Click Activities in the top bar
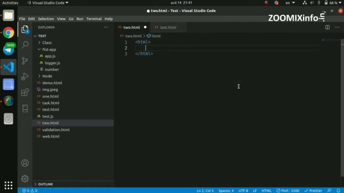 (10, 3)
